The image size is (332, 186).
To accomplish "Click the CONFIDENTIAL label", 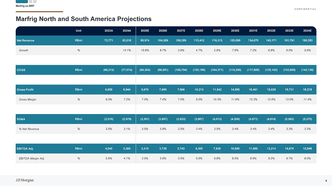I will pyautogui.click(x=305, y=9).
